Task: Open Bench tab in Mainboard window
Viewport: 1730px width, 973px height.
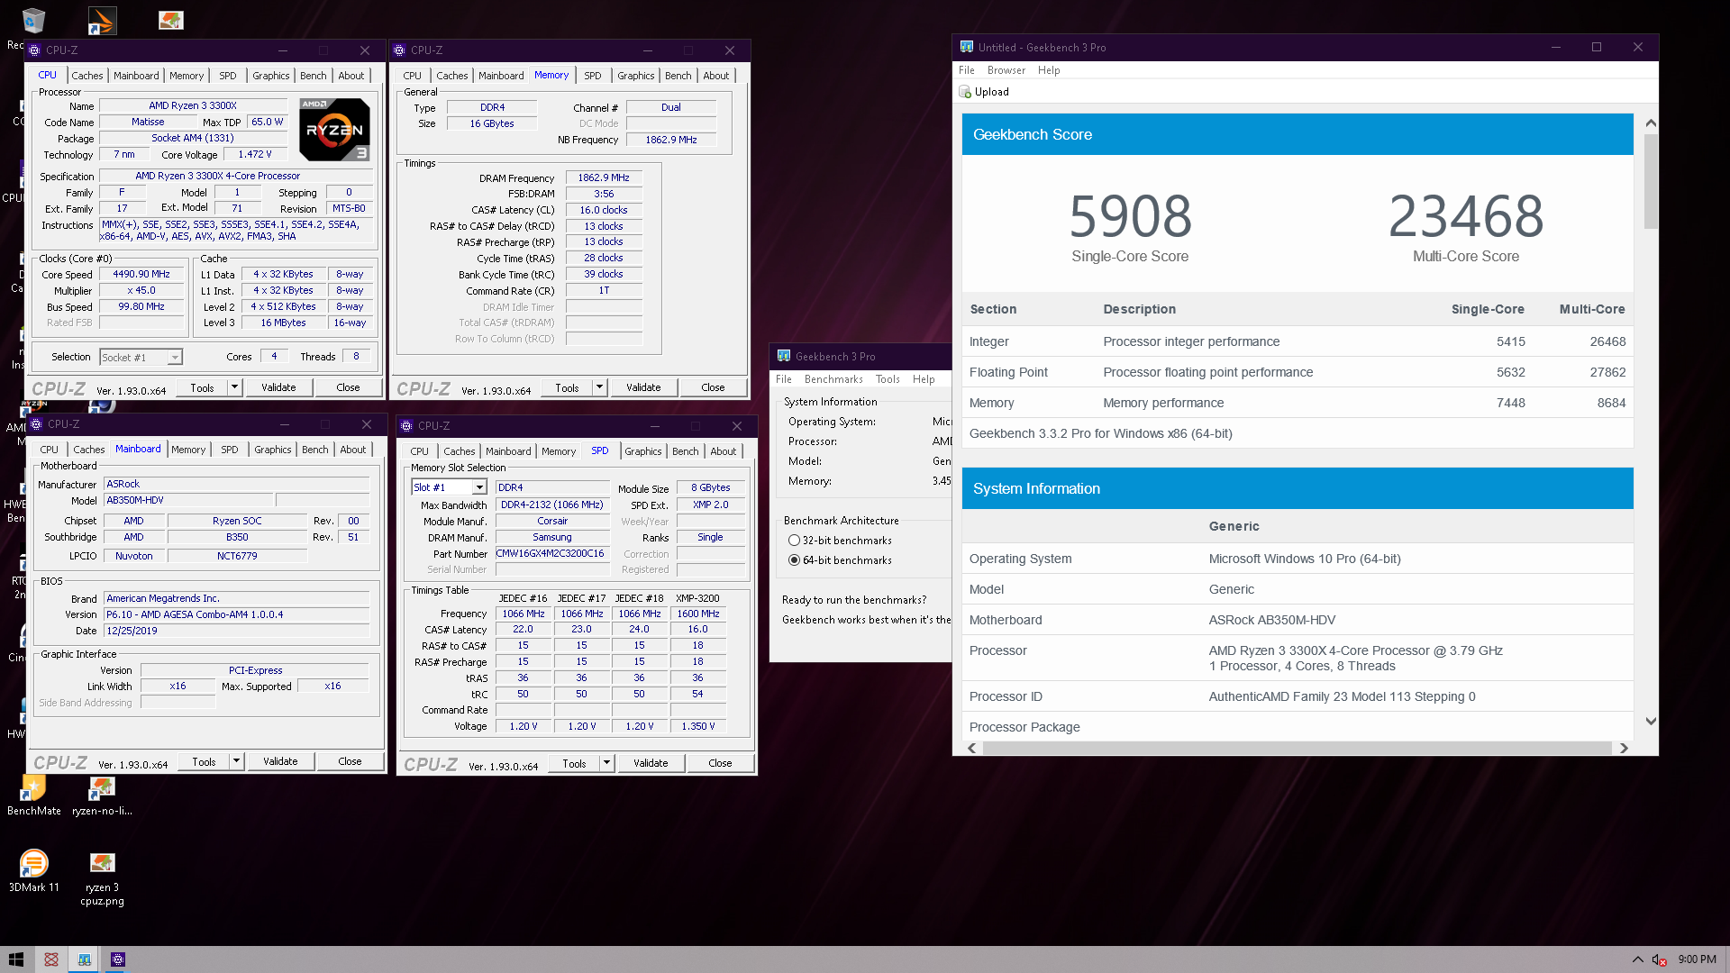Action: 315,450
